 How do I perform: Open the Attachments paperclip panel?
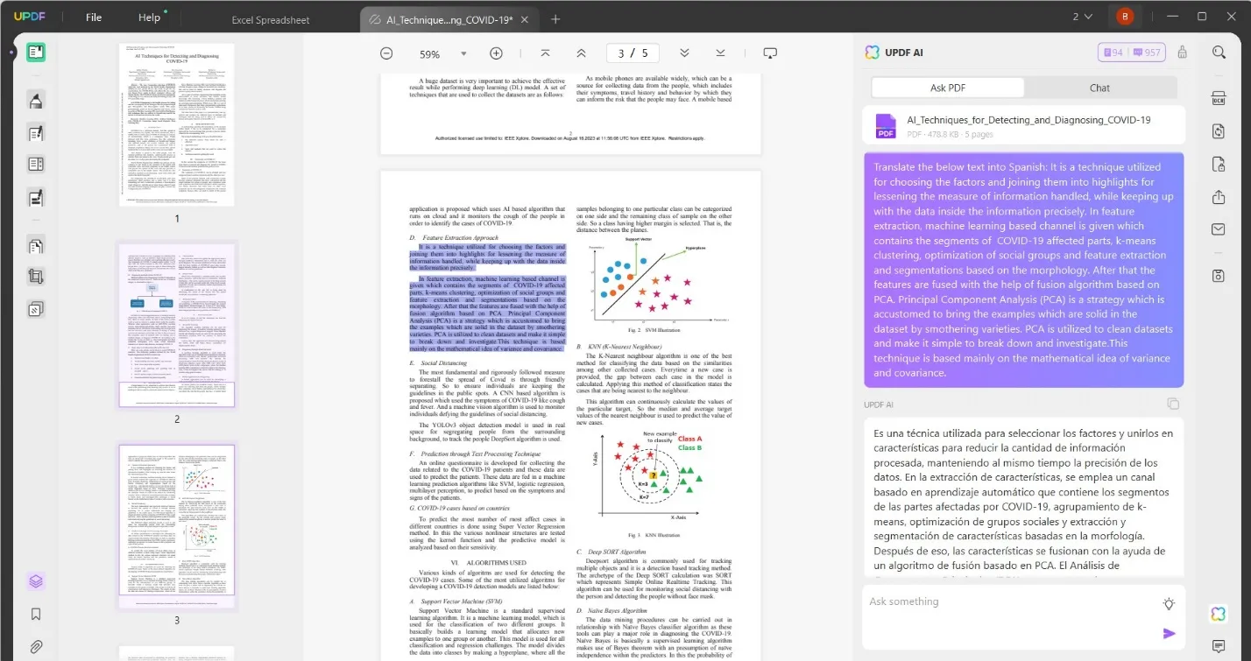pyautogui.click(x=36, y=647)
